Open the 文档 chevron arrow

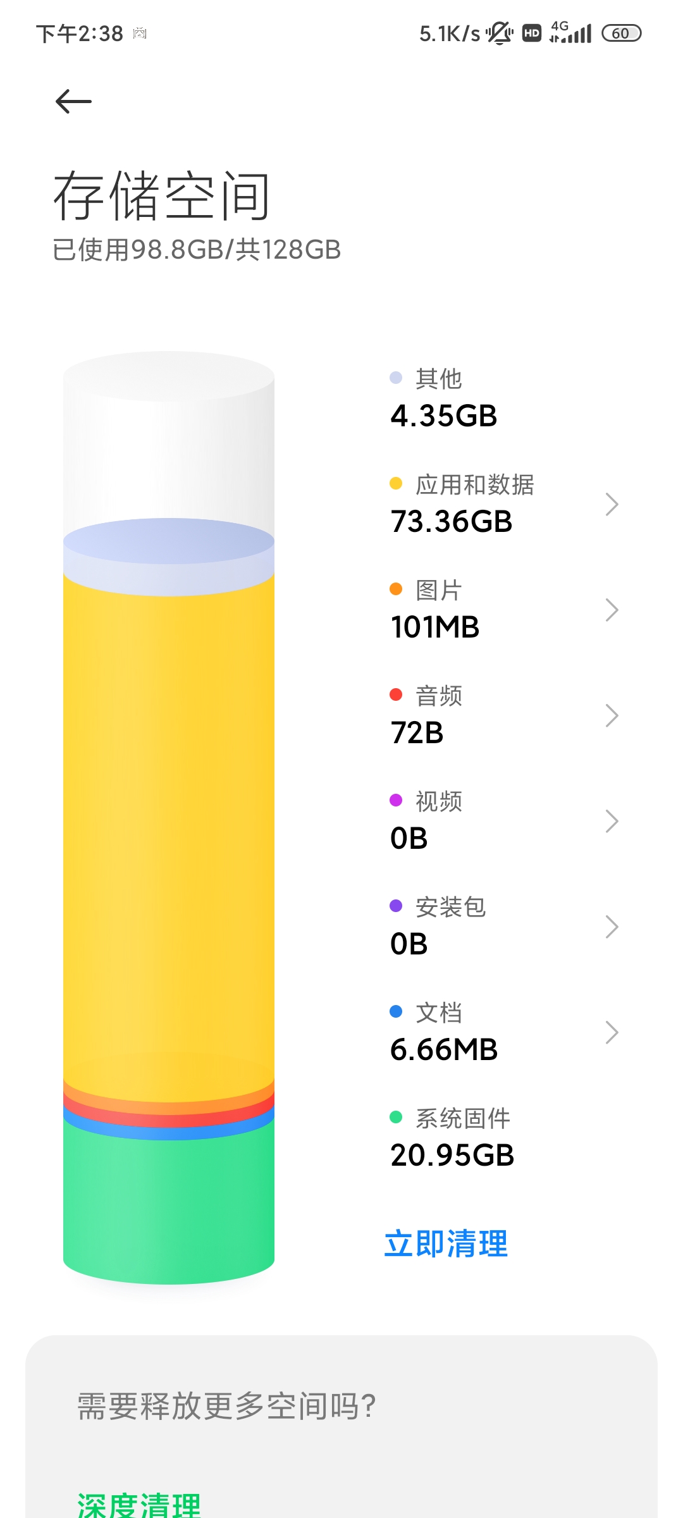point(611,1032)
